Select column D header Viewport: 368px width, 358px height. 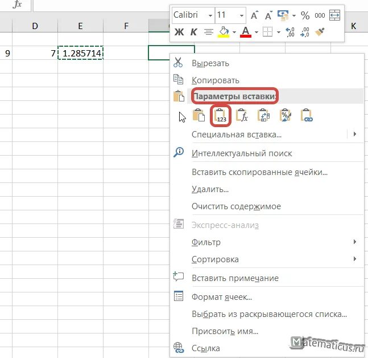coord(35,26)
